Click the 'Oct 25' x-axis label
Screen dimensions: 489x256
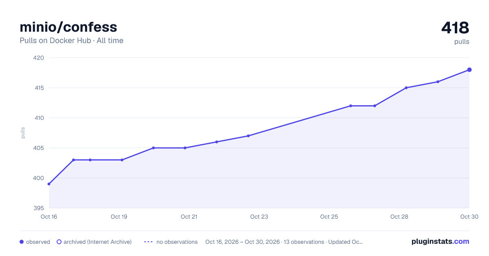click(329, 217)
